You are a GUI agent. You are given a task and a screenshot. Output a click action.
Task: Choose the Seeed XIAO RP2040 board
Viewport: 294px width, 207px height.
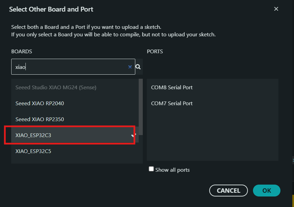[x=40, y=103]
